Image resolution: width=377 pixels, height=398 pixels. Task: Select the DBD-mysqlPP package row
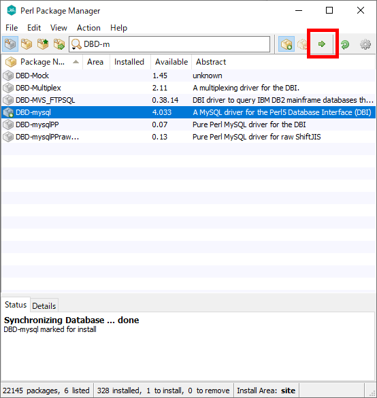click(x=188, y=125)
